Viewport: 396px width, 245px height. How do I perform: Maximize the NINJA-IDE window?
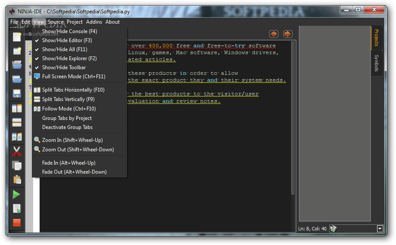358,10
